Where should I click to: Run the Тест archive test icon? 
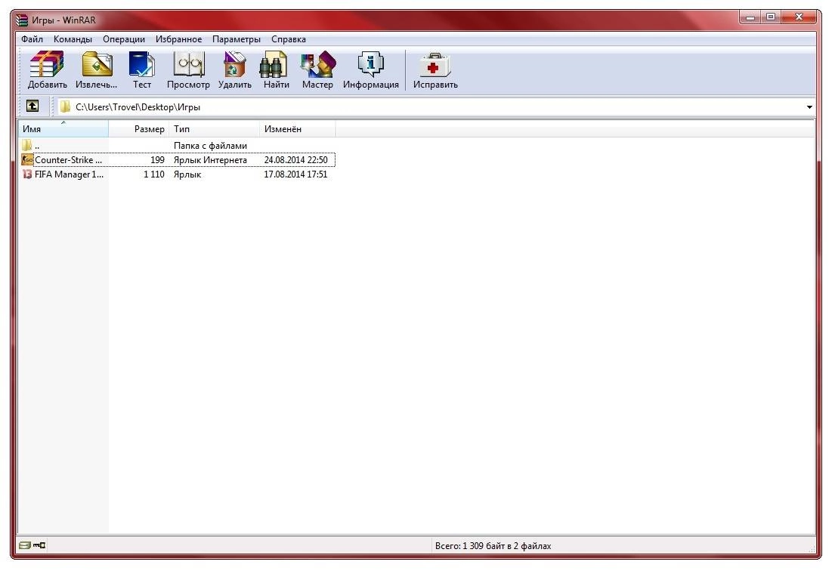point(141,69)
